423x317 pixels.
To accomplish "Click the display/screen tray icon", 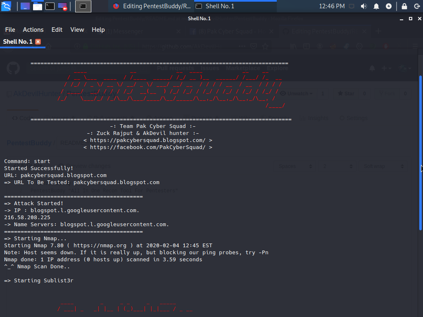I will pos(352,6).
